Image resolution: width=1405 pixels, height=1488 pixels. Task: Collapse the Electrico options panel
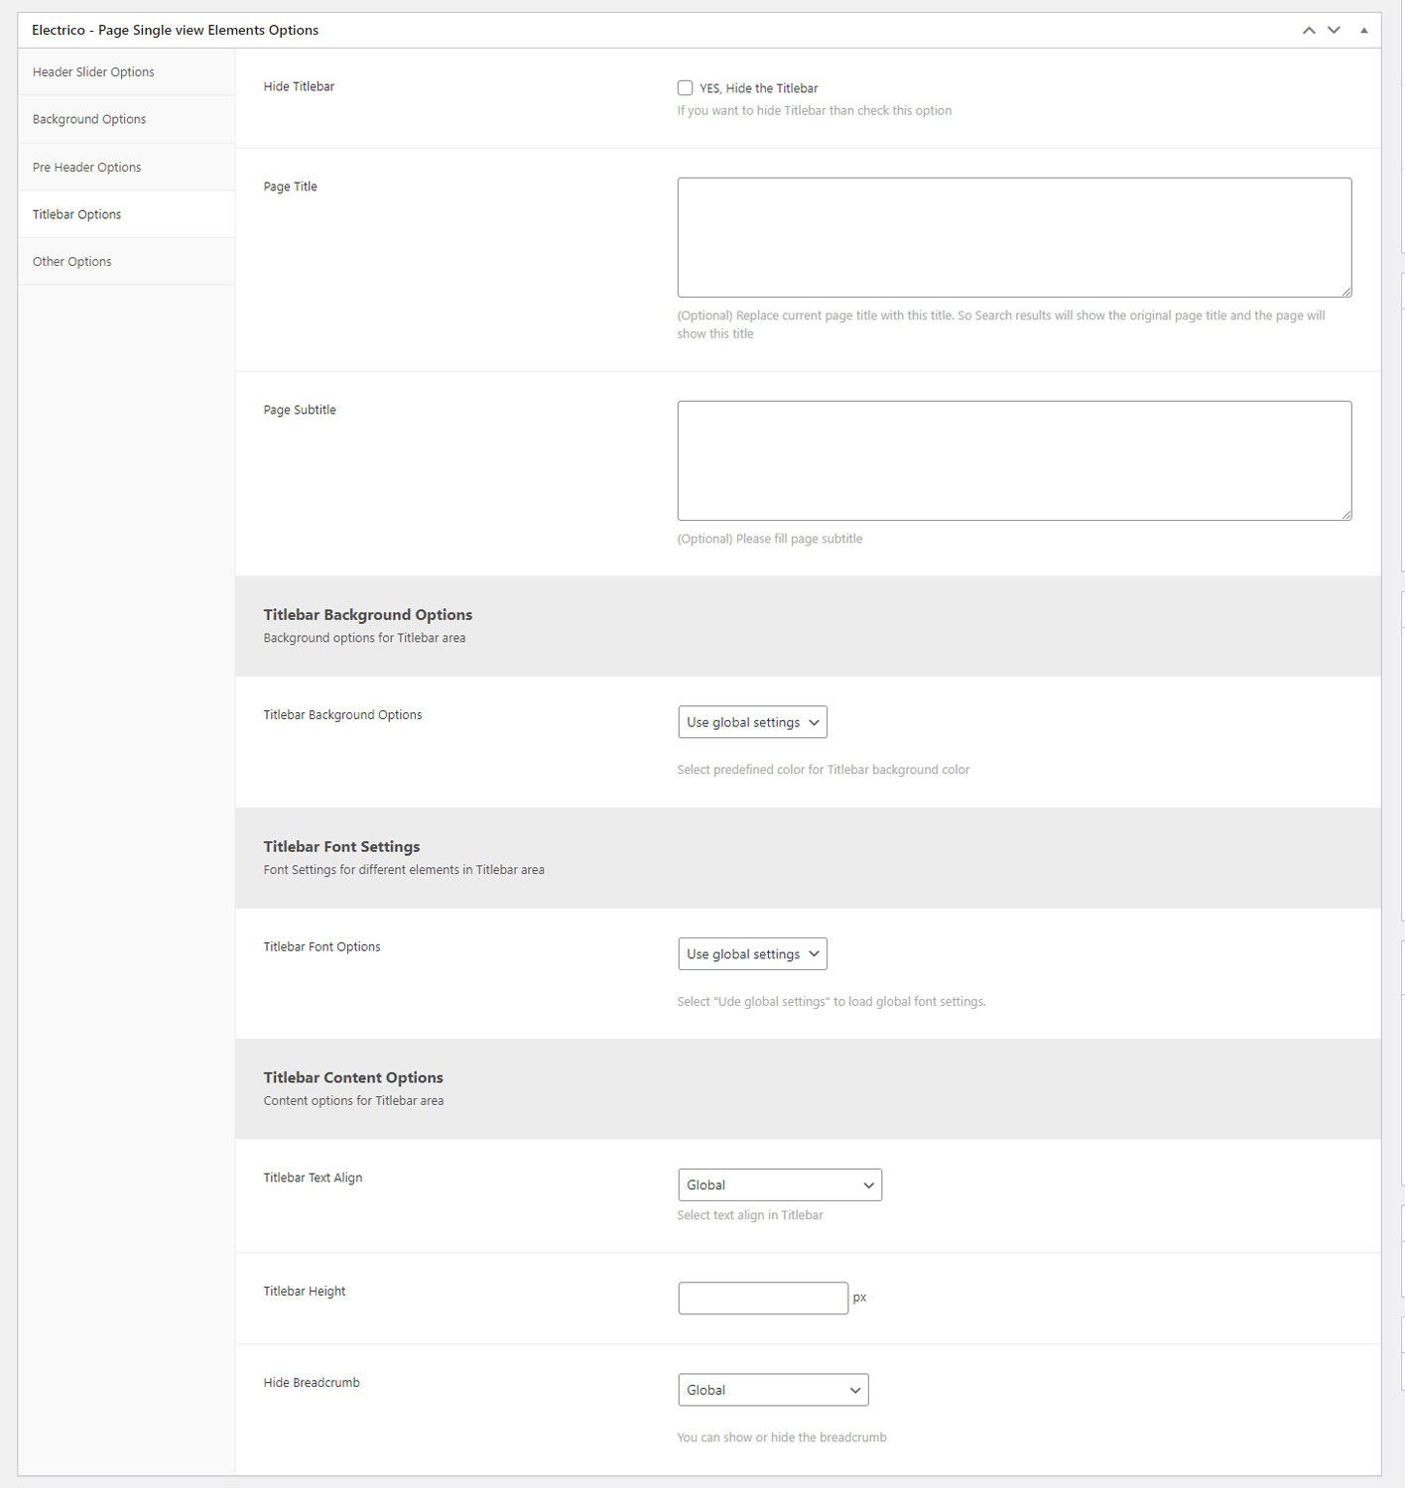click(1363, 31)
